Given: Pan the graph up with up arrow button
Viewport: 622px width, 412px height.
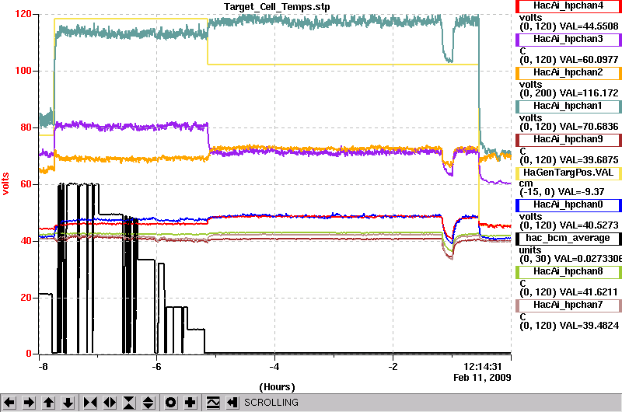Looking at the screenshot, I should click(48, 403).
